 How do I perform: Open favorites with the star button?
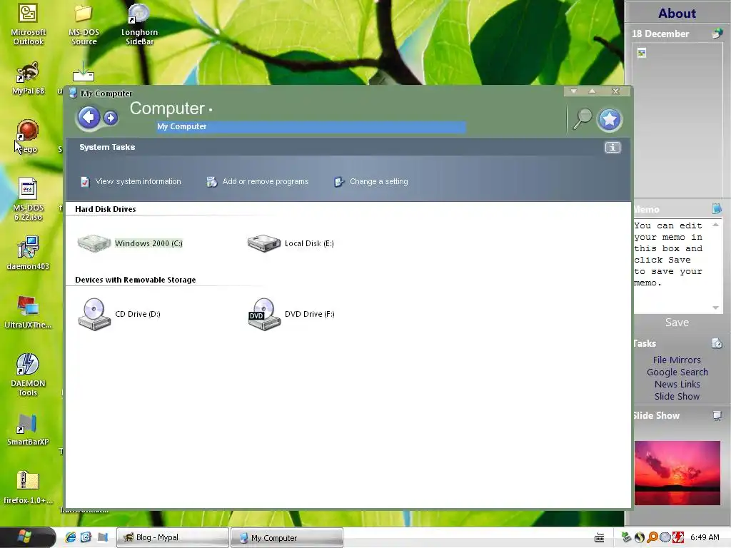(610, 120)
